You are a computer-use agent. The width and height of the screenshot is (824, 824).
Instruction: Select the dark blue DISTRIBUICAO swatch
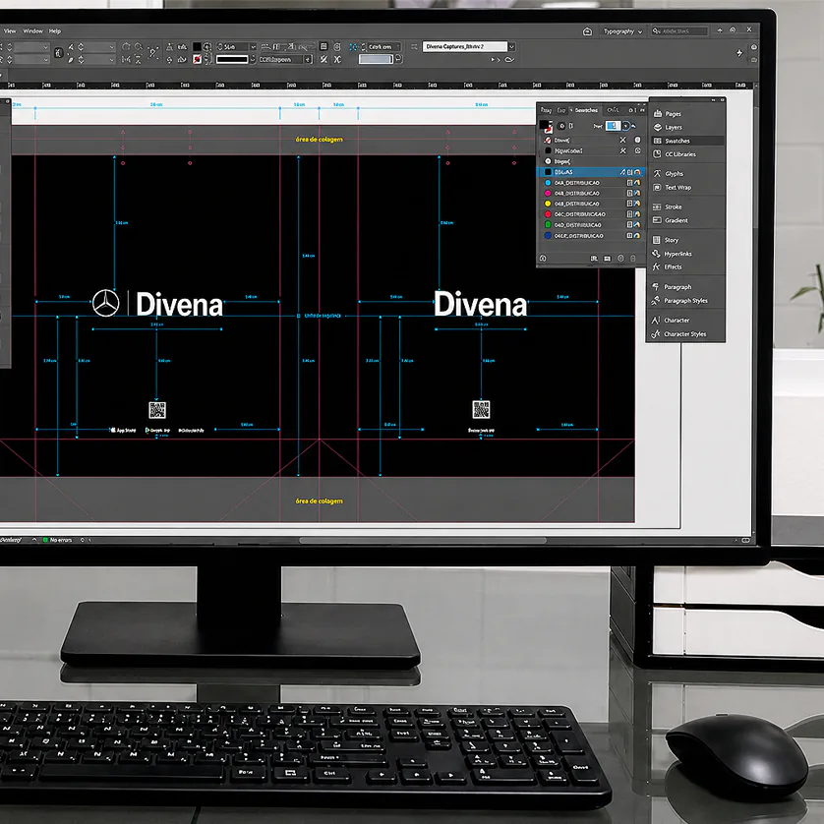(591, 236)
